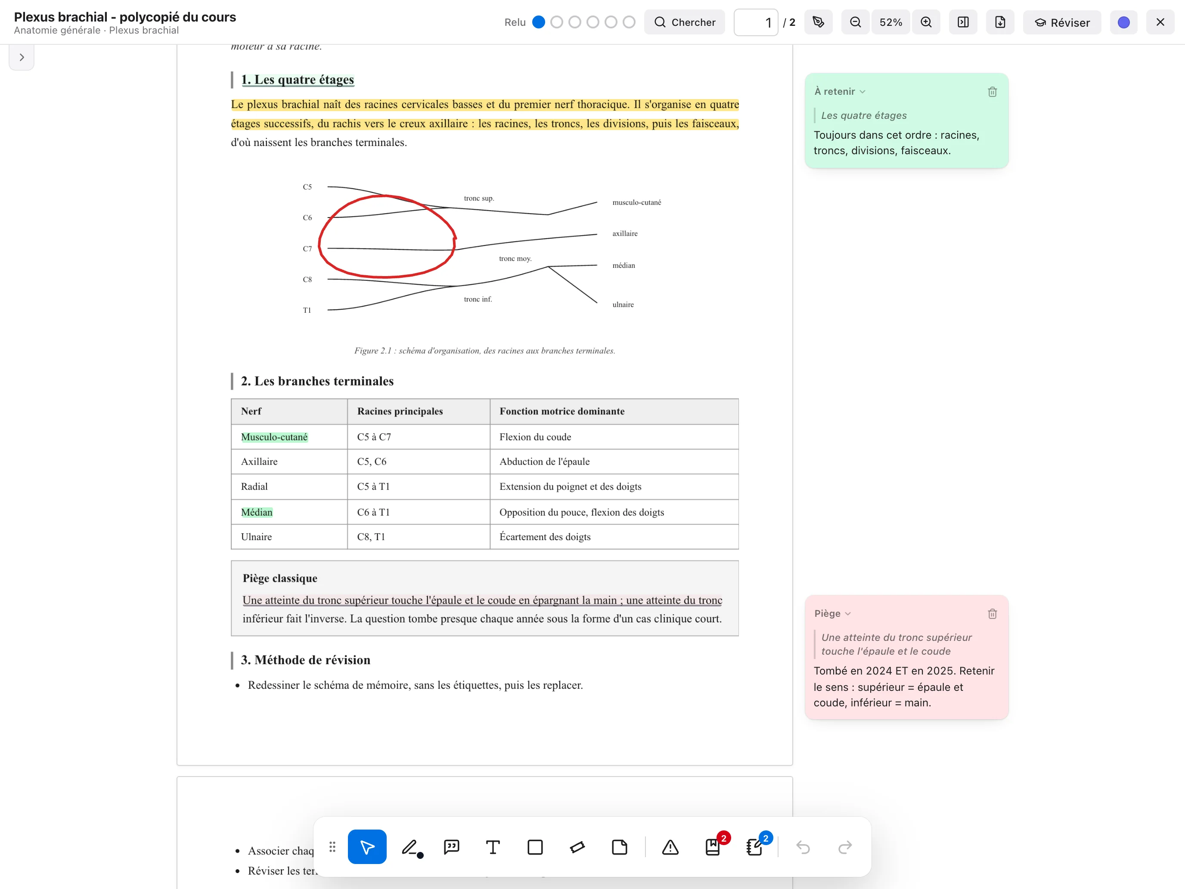Click the redo arrow
This screenshot has width=1185, height=889.
coord(845,847)
